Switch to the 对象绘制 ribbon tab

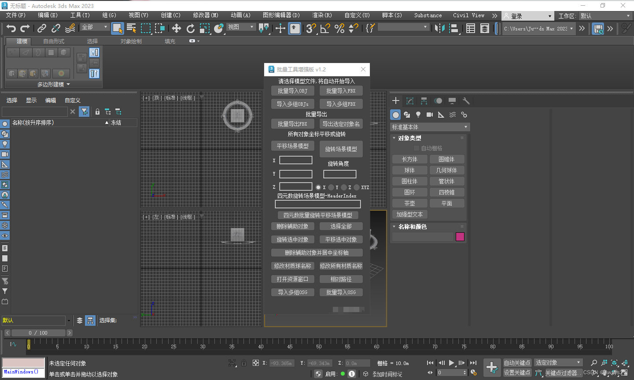tap(131, 41)
